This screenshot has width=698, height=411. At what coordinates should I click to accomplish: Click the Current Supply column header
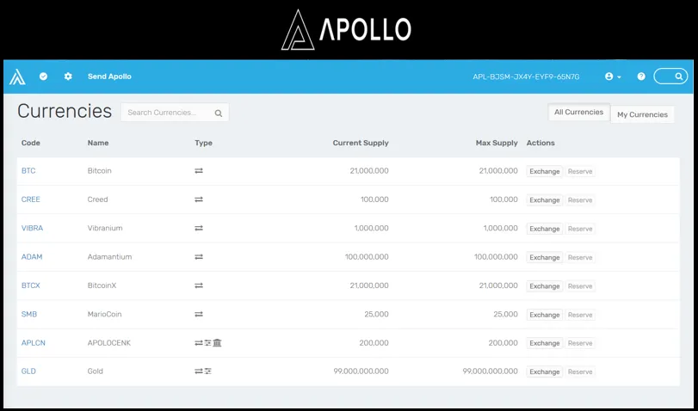click(x=361, y=143)
